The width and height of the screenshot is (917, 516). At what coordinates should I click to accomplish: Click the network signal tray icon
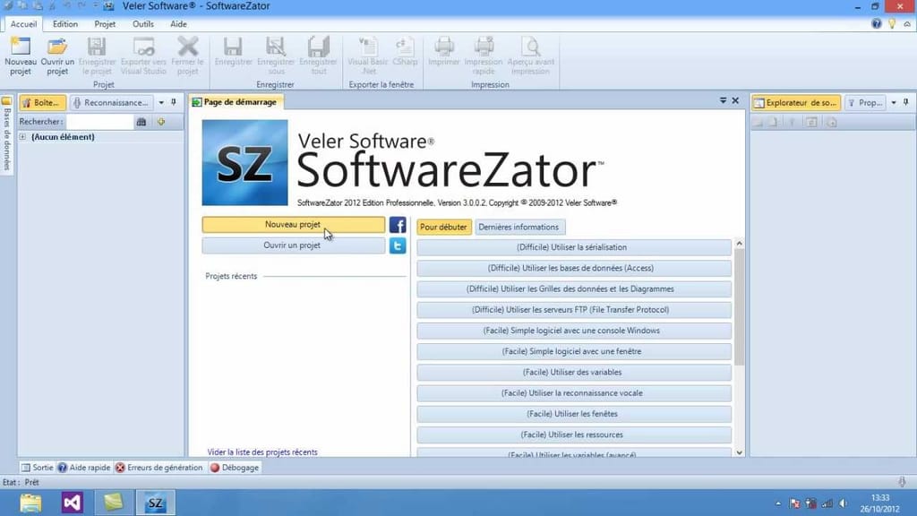(x=827, y=503)
